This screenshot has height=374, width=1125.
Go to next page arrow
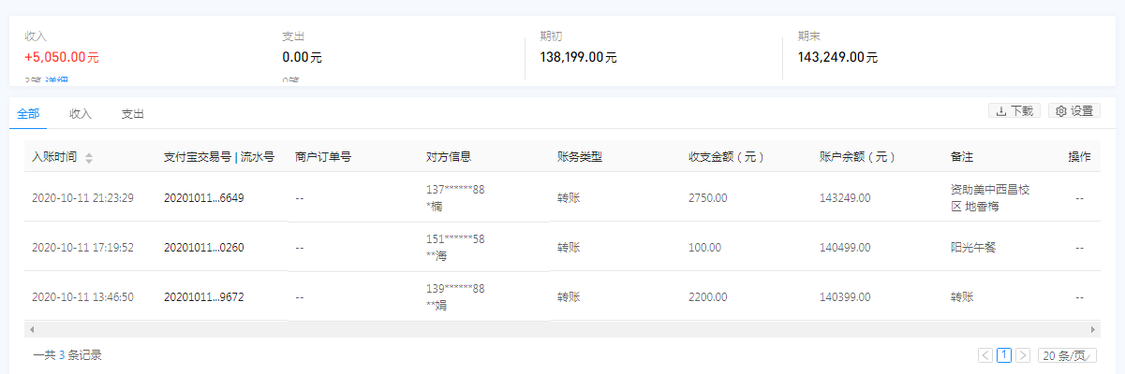1023,355
